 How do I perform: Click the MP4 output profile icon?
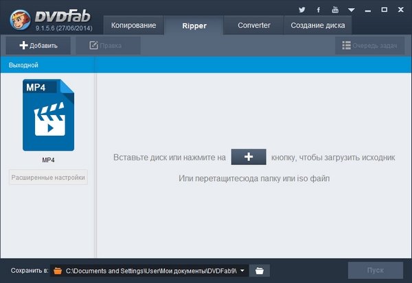48,115
